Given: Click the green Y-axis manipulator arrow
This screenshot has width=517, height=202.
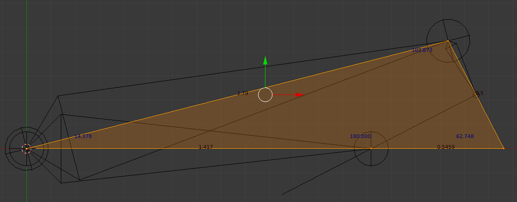Looking at the screenshot, I should tap(265, 61).
